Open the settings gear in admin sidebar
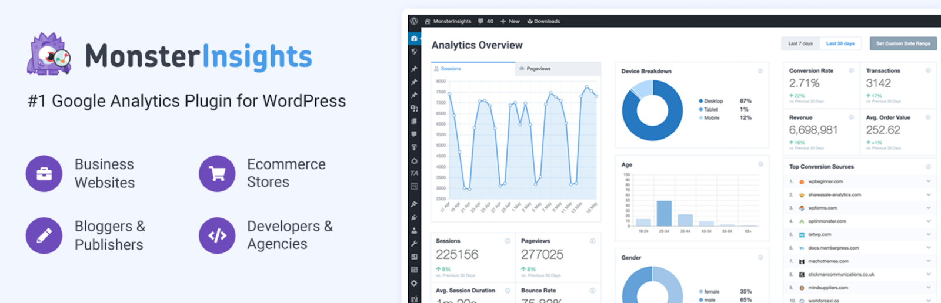This screenshot has width=941, height=303. (414, 283)
